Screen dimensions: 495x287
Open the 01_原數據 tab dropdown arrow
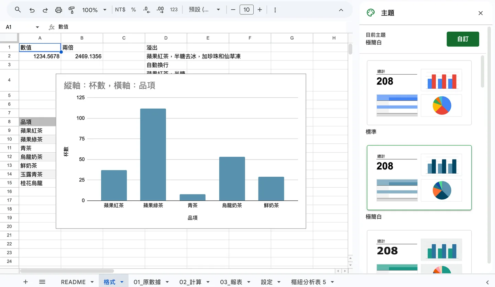(167, 282)
